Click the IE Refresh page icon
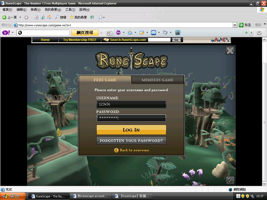 click(43, 17)
